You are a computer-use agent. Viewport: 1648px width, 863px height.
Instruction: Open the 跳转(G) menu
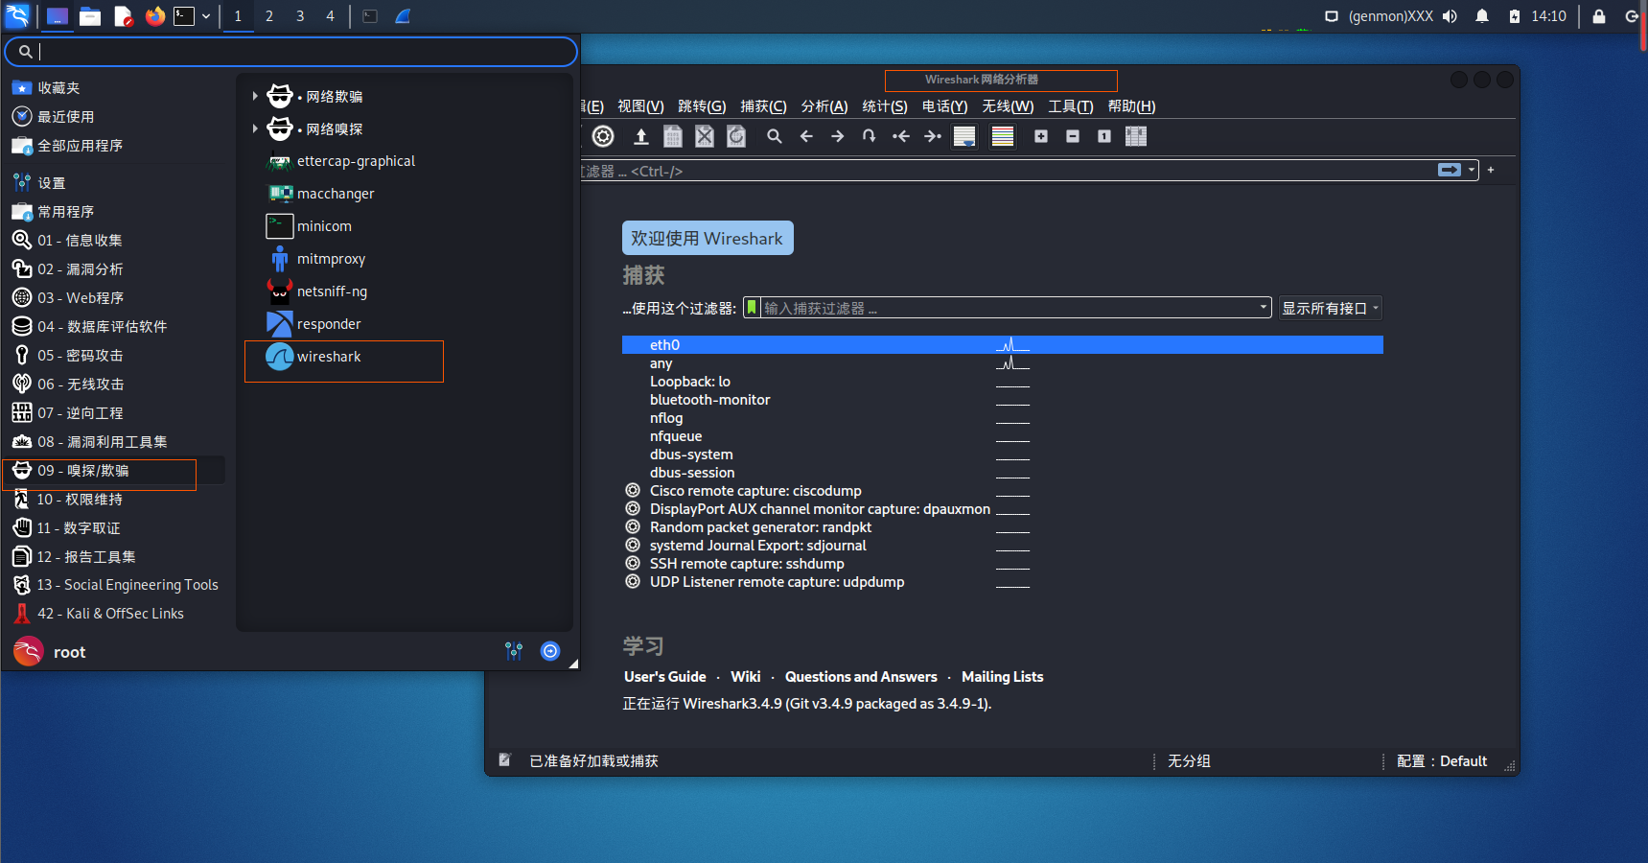coord(702,106)
